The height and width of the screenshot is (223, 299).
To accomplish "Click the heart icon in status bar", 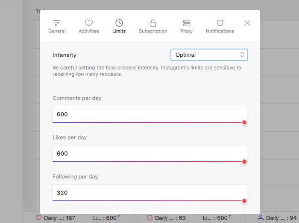I will (x=38, y=218).
